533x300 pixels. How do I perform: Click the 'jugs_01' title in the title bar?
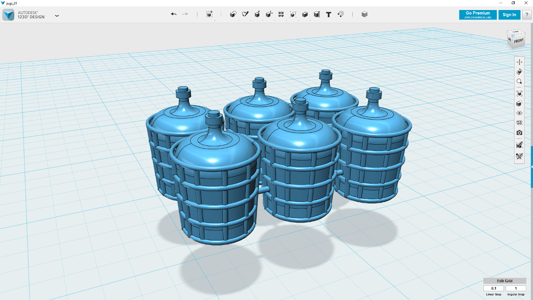(12, 3)
